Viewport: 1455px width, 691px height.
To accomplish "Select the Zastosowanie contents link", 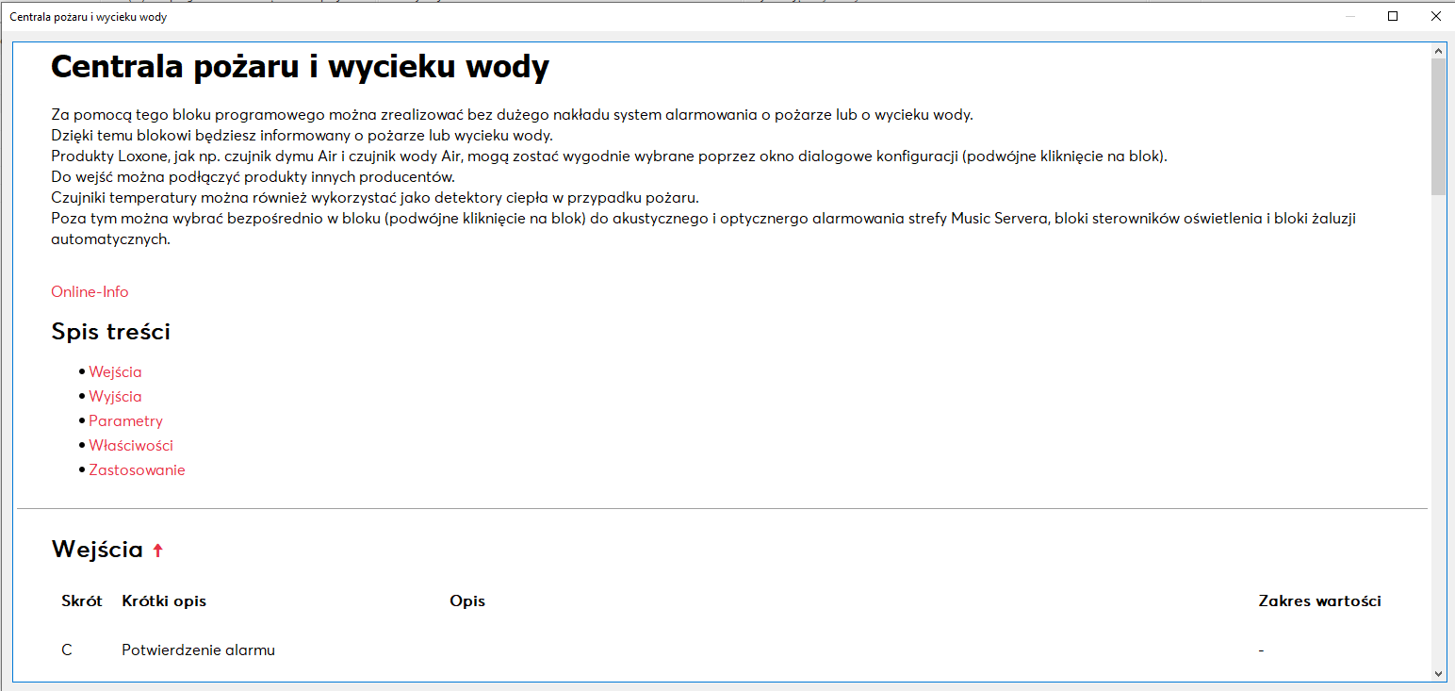I will click(x=137, y=470).
